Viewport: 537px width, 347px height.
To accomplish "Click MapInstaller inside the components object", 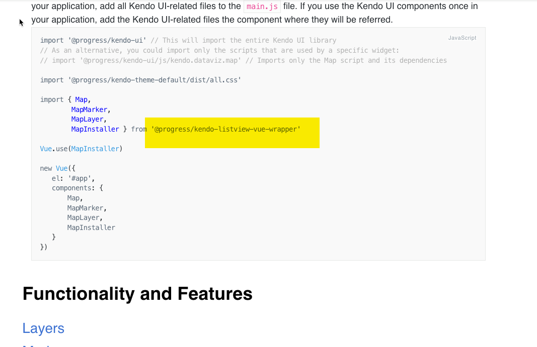I will (x=91, y=227).
